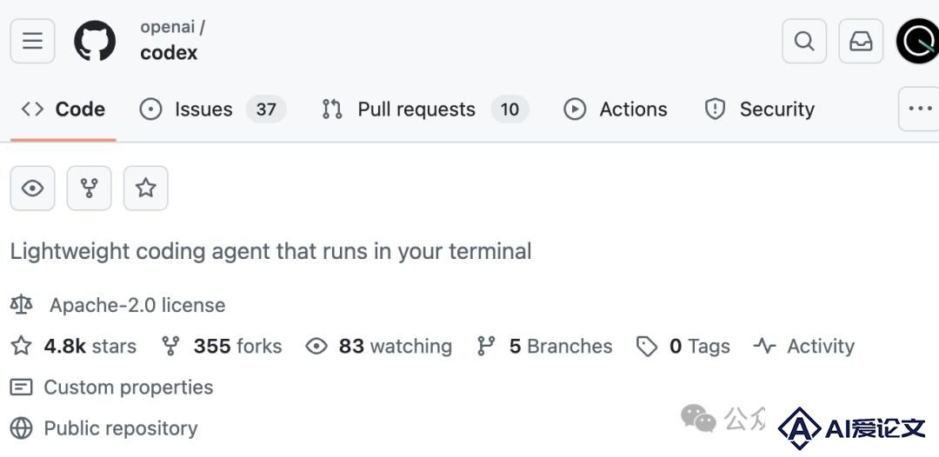Open the search magnifier button
The width and height of the screenshot is (939, 457).
[804, 42]
